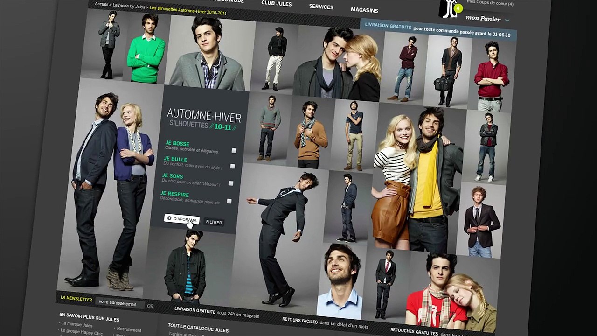The height and width of the screenshot is (336, 597).
Task: Open the La marque Jules link
Action: (76, 324)
